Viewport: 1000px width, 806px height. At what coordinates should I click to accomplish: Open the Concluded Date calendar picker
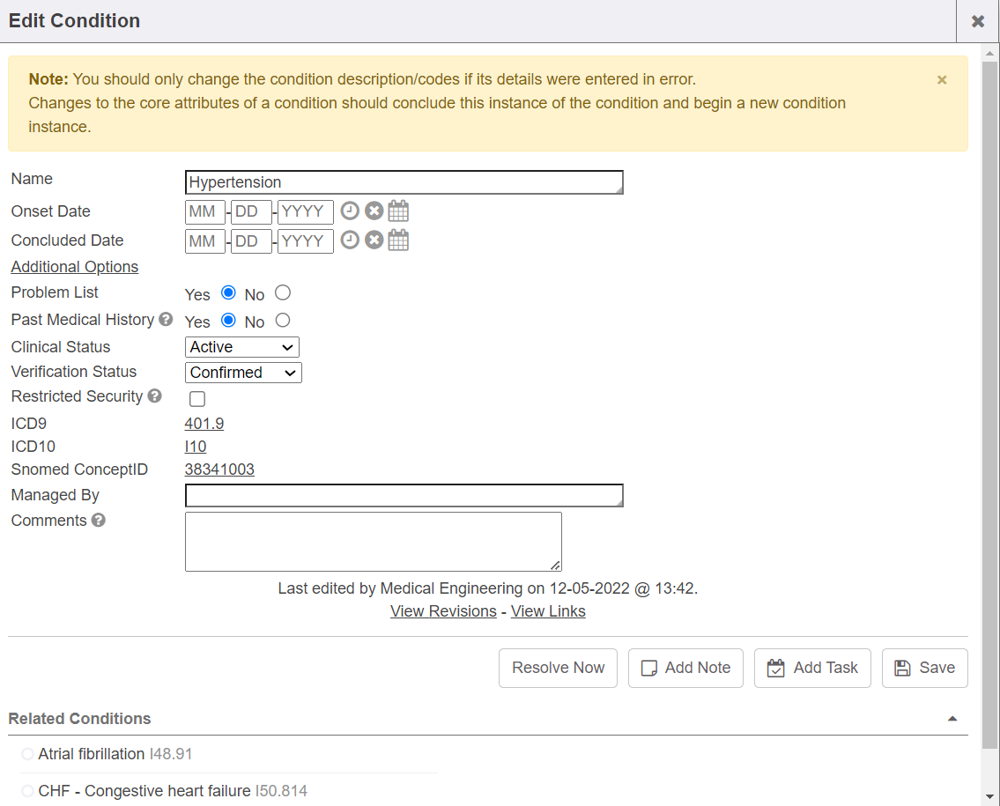point(398,240)
